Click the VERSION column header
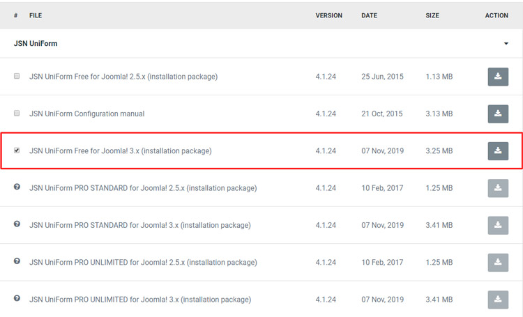Screen dimensions: 523x317 click(329, 15)
